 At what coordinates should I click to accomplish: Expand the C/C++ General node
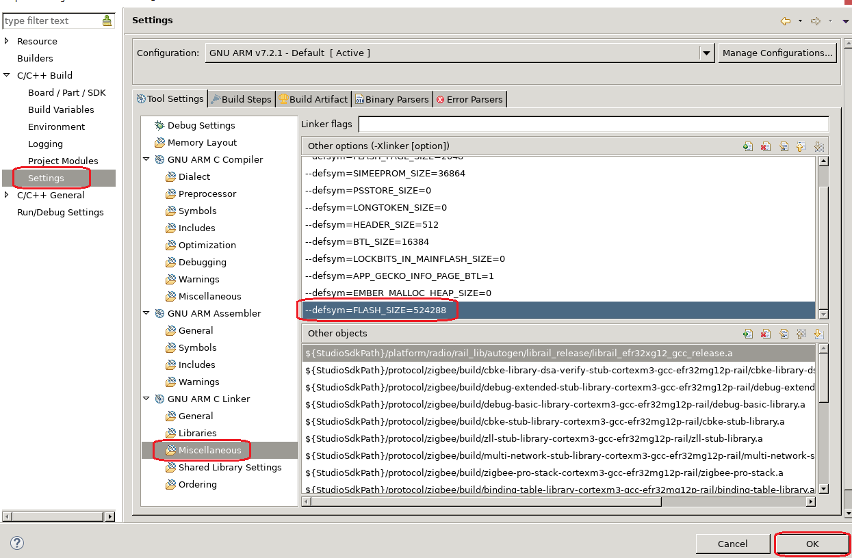click(7, 195)
